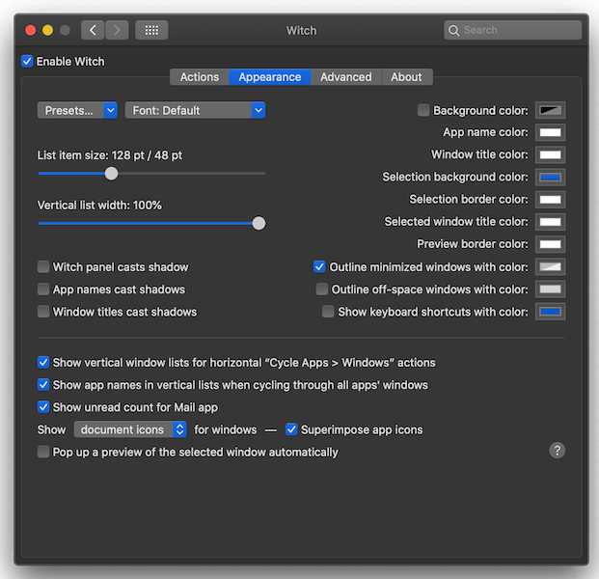Screen dimensions: 599x579
Task: Open the Window title color swatch
Action: pos(550,154)
